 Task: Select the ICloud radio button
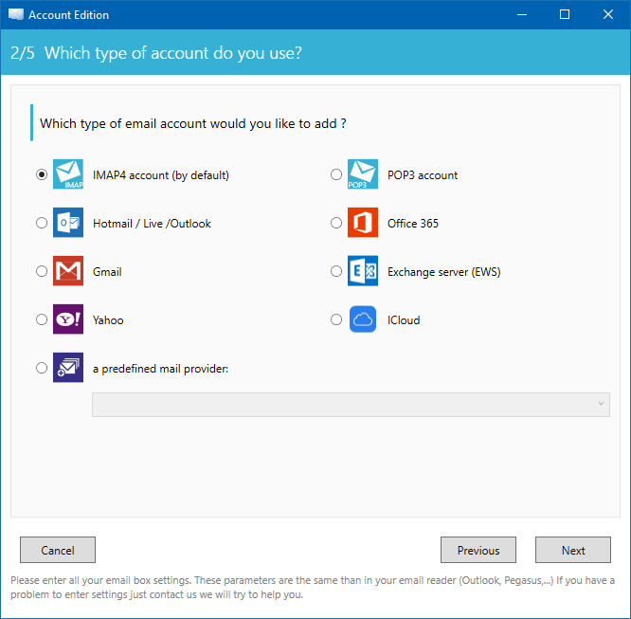[x=336, y=319]
